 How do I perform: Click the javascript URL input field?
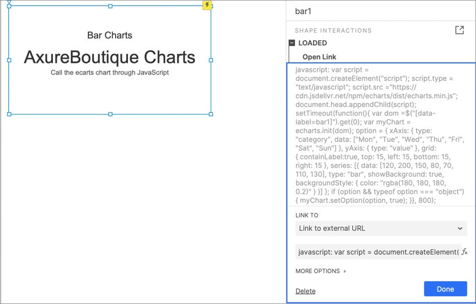tap(378, 252)
